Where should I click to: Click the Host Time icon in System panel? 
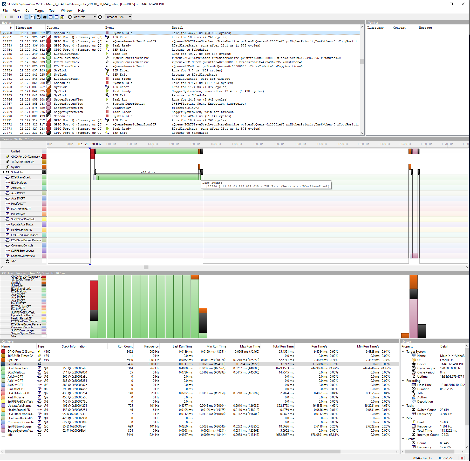coord(414,385)
